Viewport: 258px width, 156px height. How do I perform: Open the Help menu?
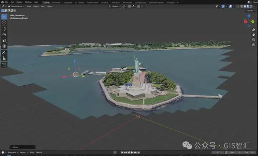[36, 2]
